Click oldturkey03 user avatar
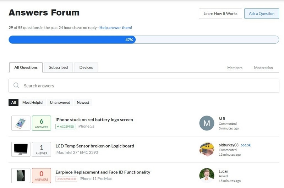 tap(207, 149)
